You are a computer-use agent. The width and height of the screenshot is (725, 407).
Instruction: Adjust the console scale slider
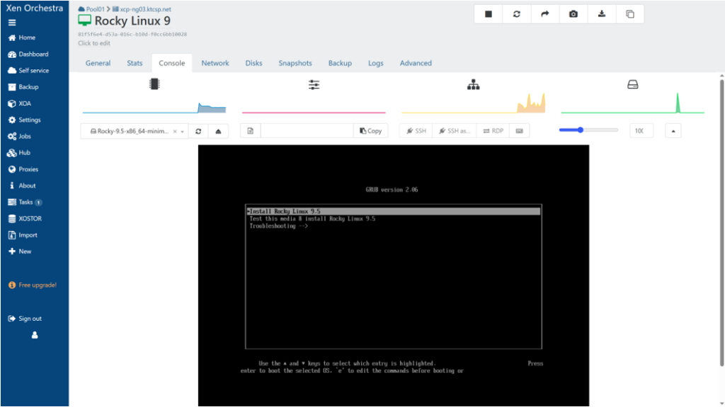click(x=581, y=130)
